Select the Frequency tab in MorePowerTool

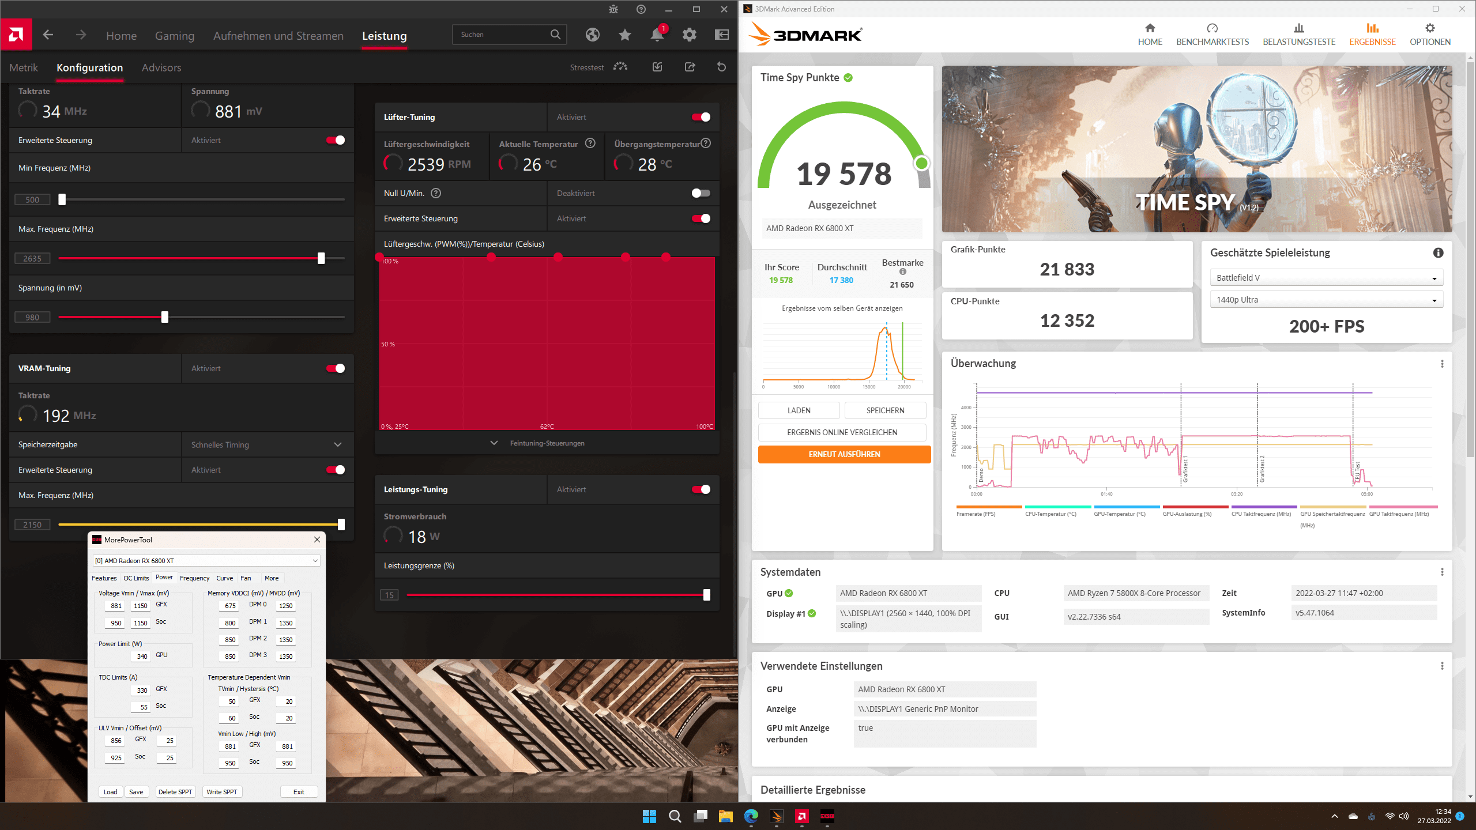[x=194, y=578]
